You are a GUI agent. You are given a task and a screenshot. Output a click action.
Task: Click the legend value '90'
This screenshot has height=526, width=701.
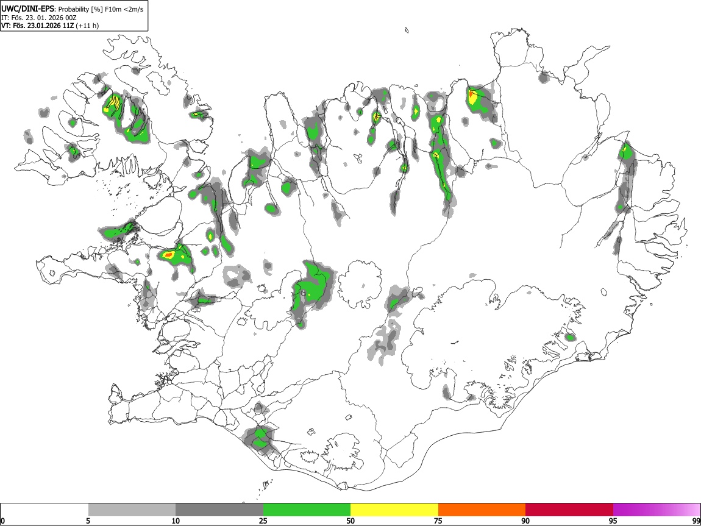click(x=525, y=521)
